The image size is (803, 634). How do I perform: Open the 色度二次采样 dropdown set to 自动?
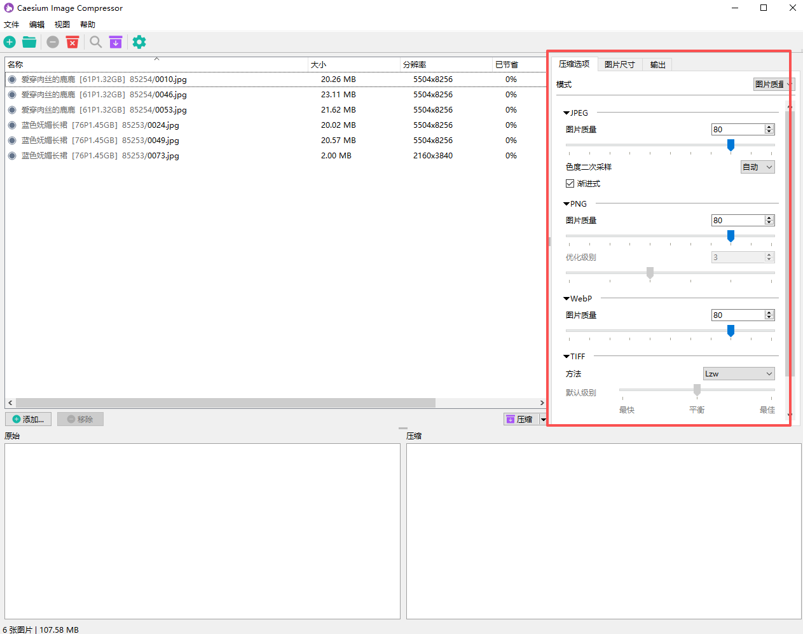758,167
